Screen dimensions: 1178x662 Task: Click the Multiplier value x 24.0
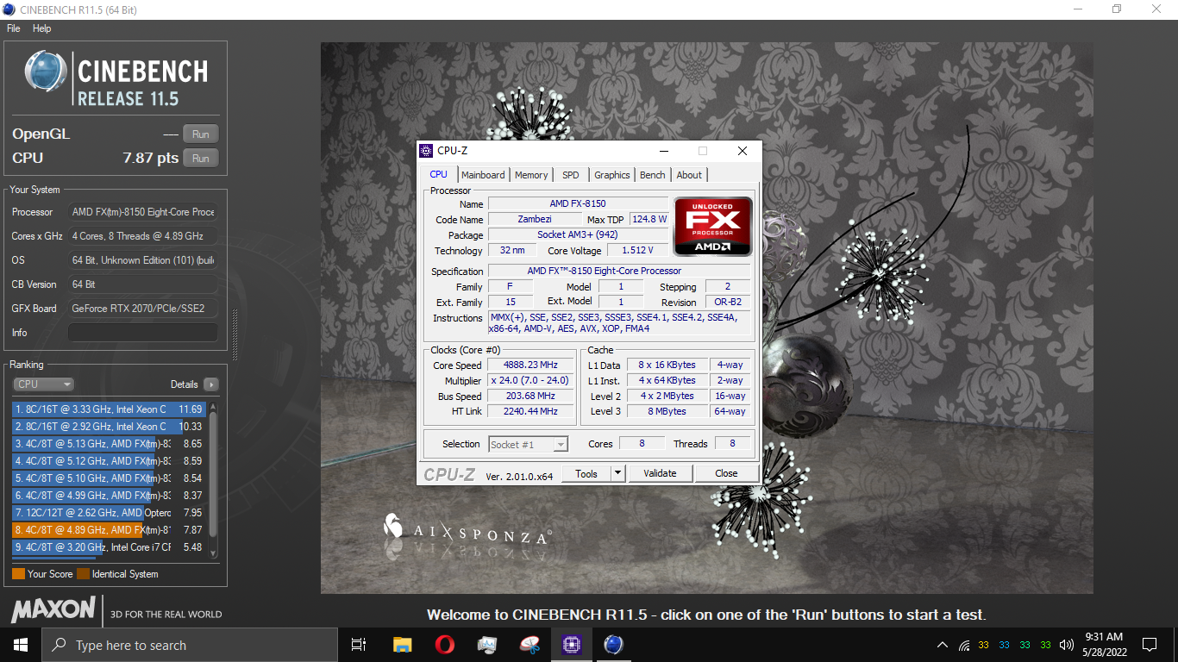point(530,381)
